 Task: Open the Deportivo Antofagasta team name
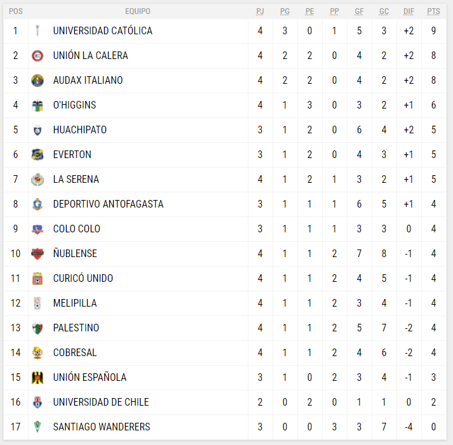(108, 204)
